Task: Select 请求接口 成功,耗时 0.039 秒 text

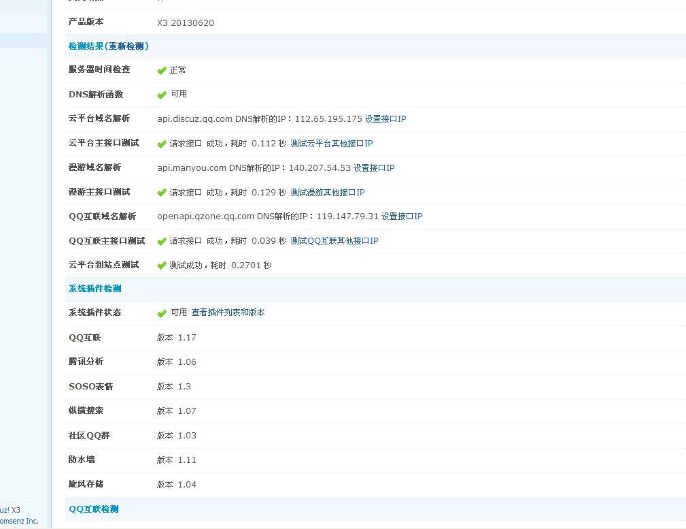Action: (x=228, y=240)
